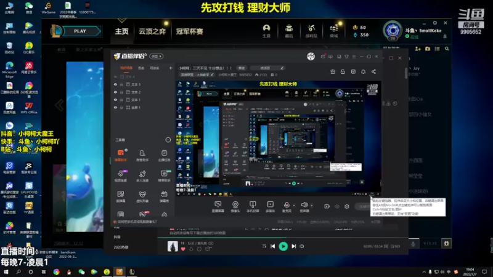Skip to next track
Viewport: 493px width, 277px height.
(294, 246)
